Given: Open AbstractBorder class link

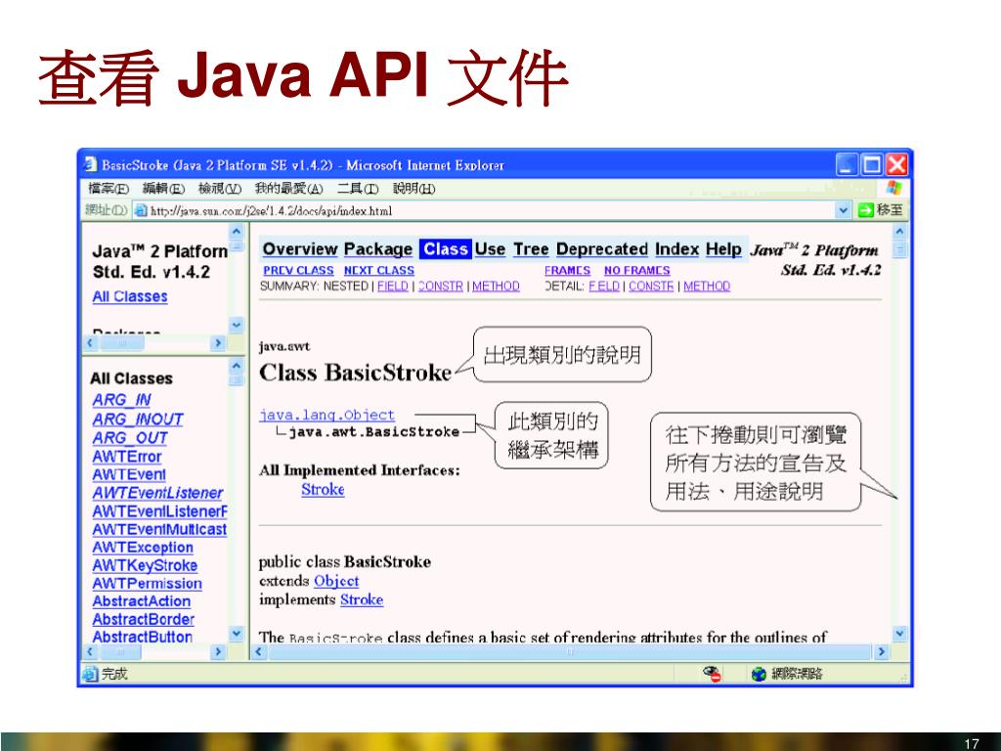Looking at the screenshot, I should [x=143, y=619].
